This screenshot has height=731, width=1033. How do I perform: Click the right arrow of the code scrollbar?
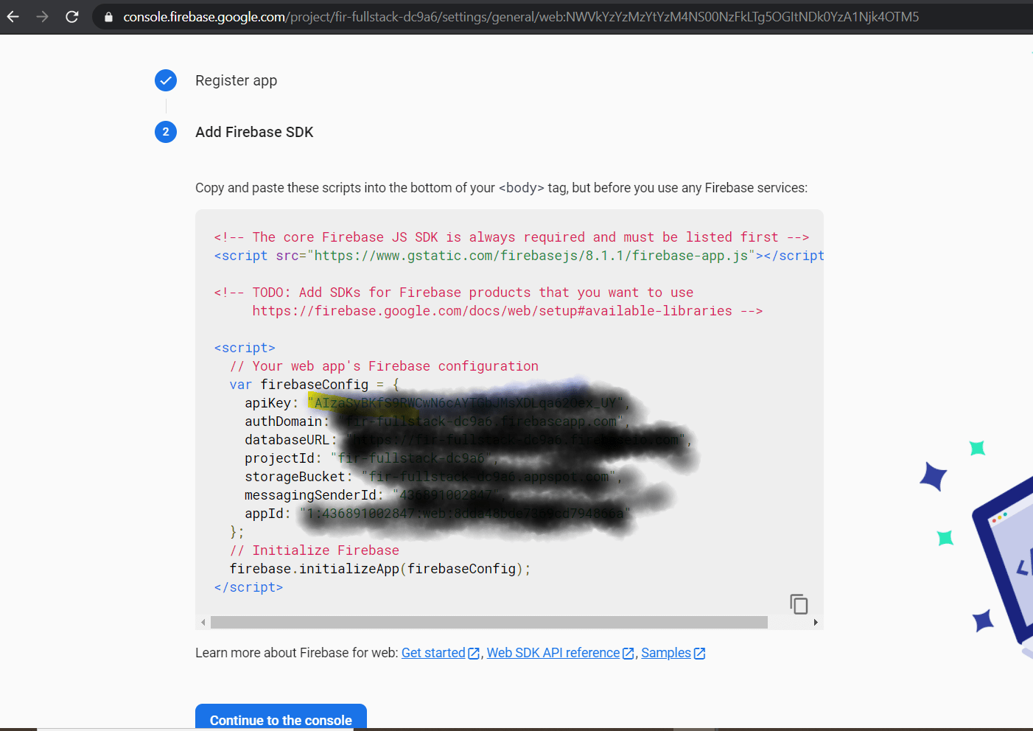(x=816, y=622)
